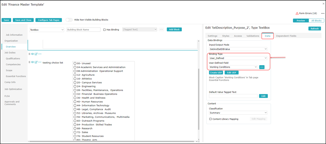
Task: Go to the Essential Functions tab page
Action: 16,76
